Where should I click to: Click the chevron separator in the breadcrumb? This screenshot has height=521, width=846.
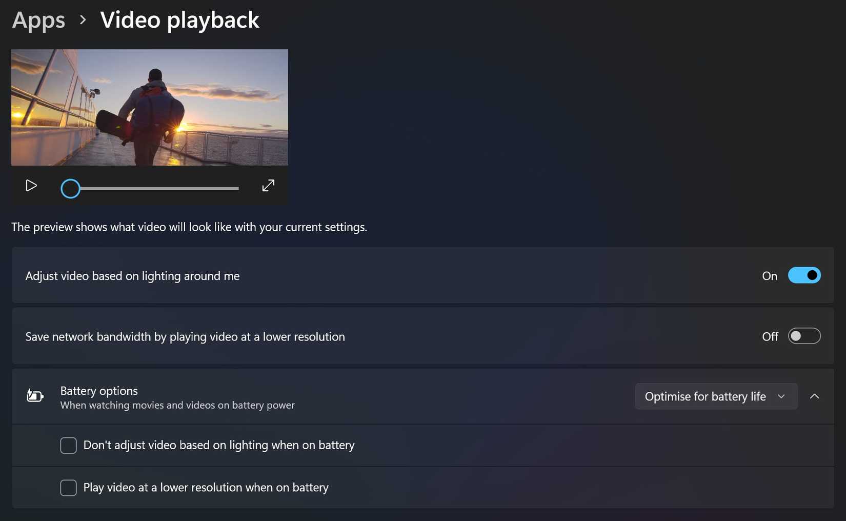(x=82, y=21)
